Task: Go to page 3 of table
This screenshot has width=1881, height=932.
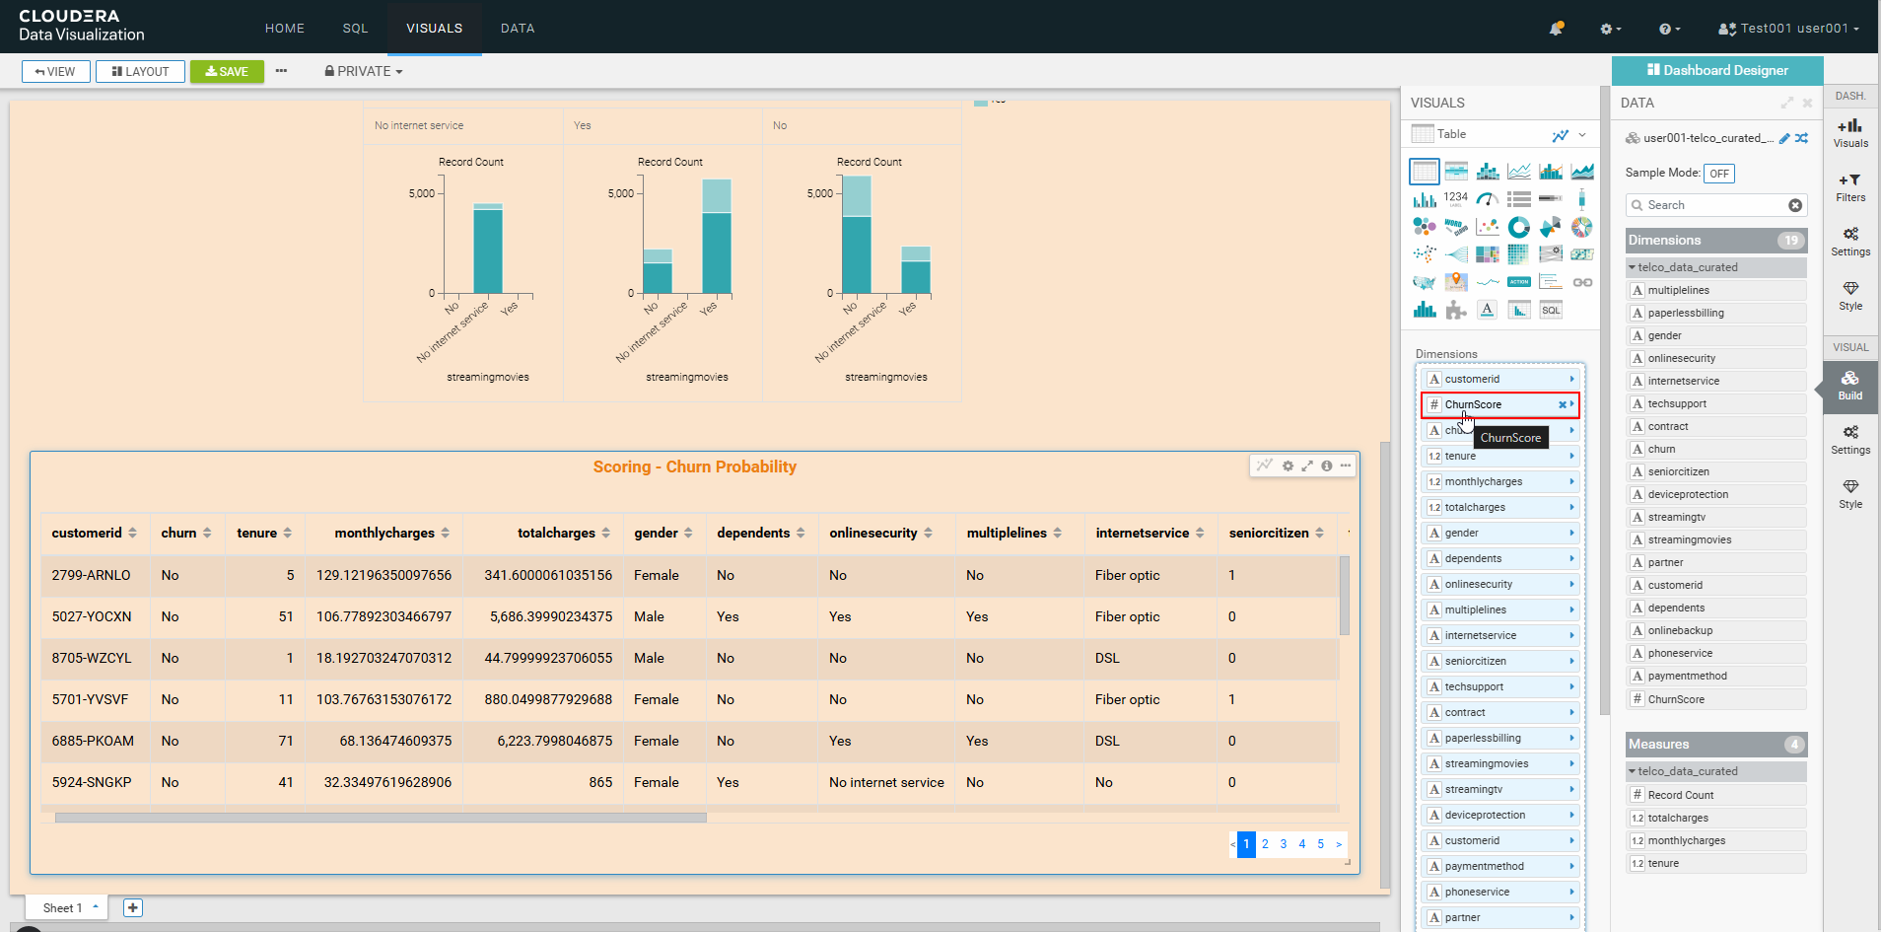Action: coord(1284,844)
